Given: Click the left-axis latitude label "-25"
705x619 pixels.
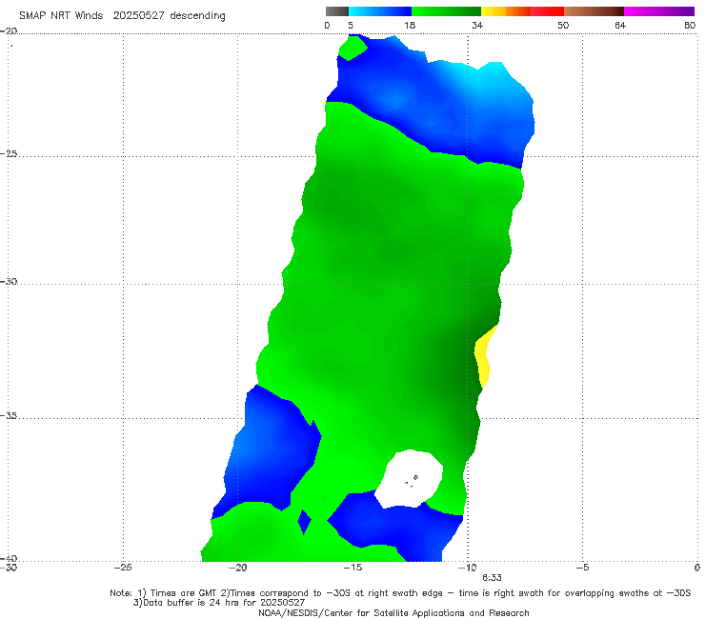Looking at the screenshot, I should tap(9, 153).
